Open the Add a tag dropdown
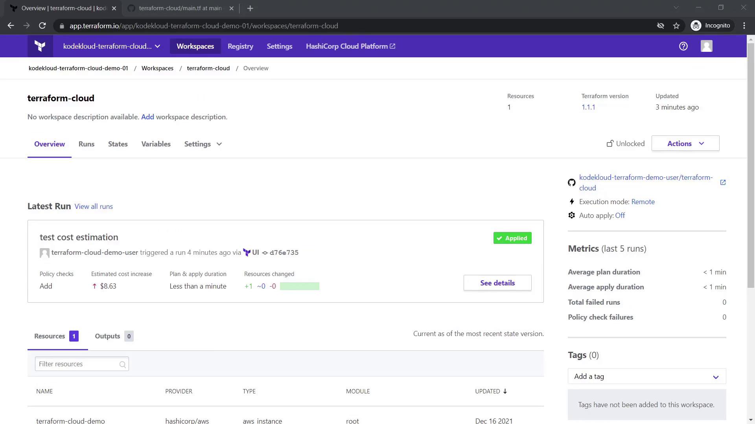 pos(646,376)
